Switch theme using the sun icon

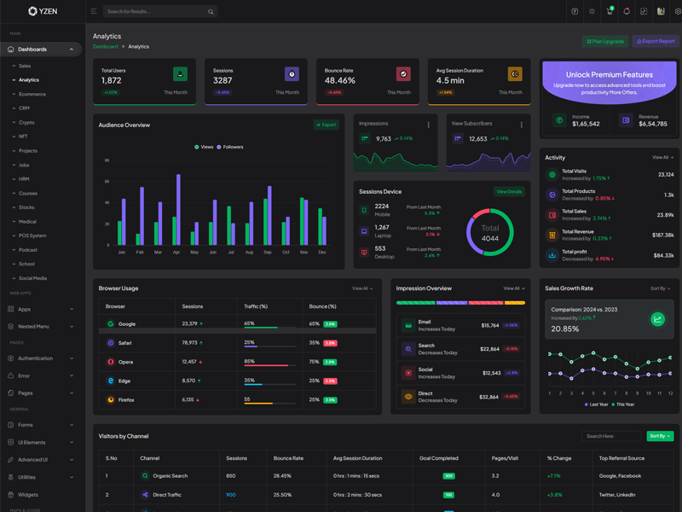[592, 12]
